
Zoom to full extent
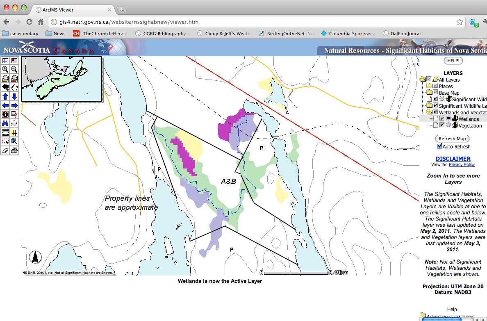point(5,79)
